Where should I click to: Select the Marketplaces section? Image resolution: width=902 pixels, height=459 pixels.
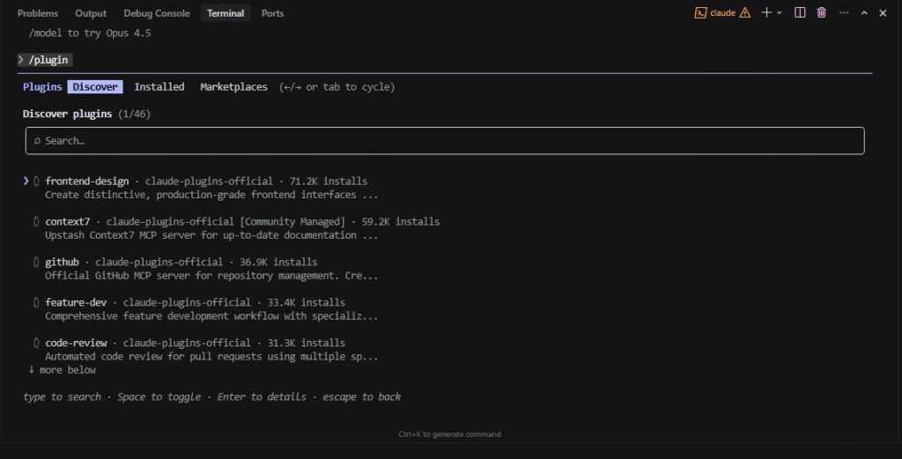click(x=233, y=87)
